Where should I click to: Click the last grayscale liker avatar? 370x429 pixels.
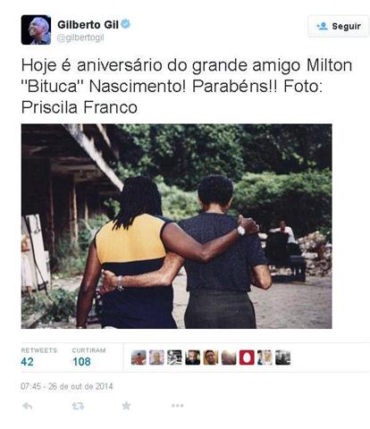point(282,357)
